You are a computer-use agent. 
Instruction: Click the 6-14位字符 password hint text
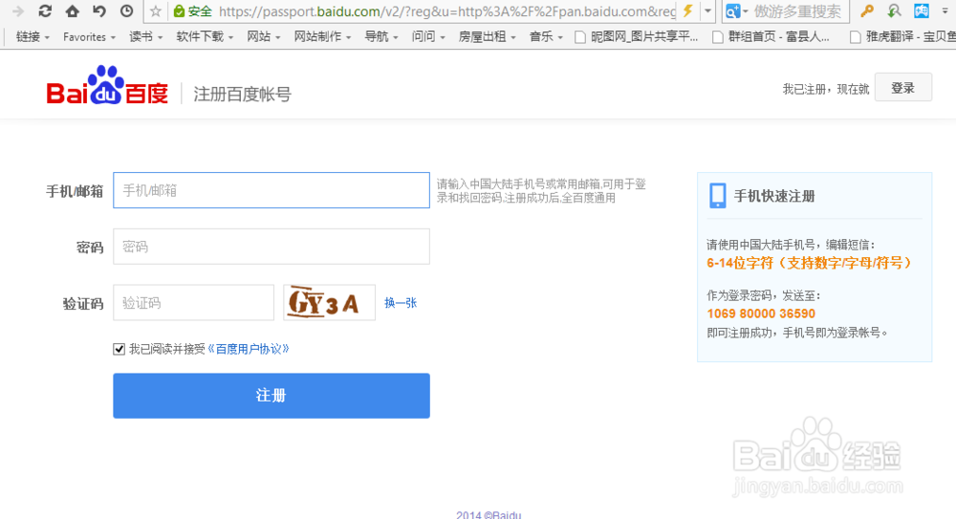(x=809, y=263)
